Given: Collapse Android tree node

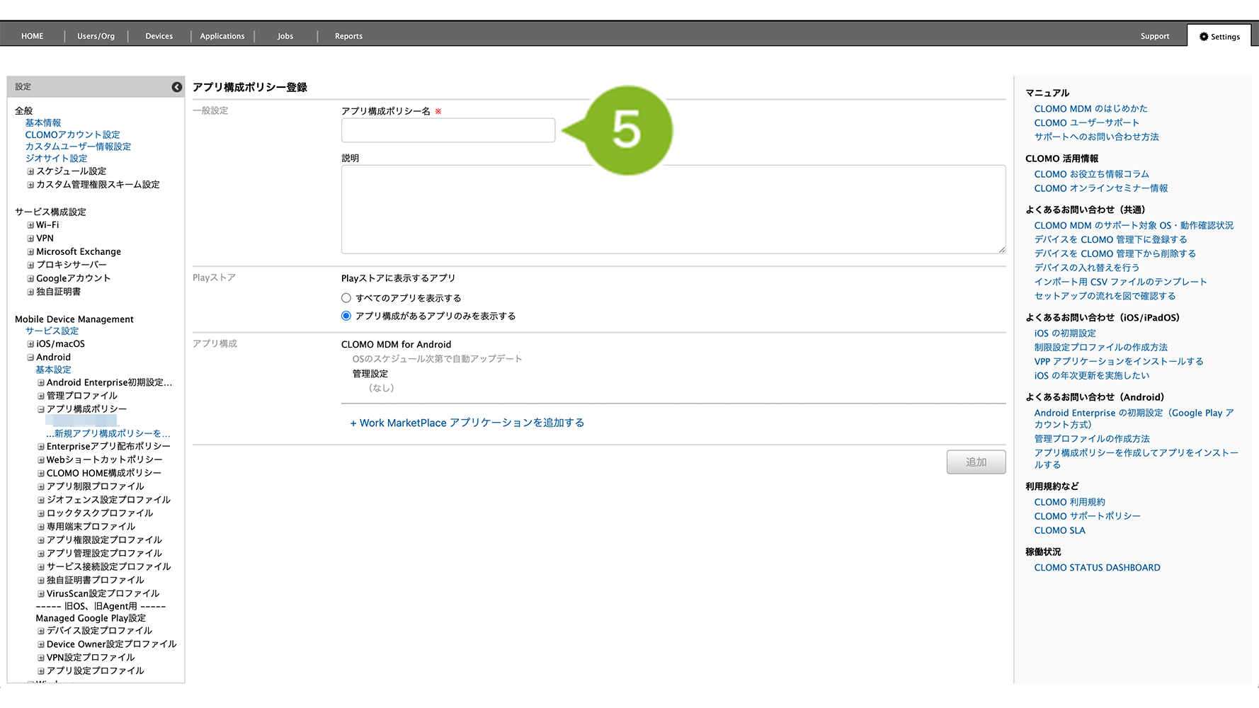Looking at the screenshot, I should [30, 358].
